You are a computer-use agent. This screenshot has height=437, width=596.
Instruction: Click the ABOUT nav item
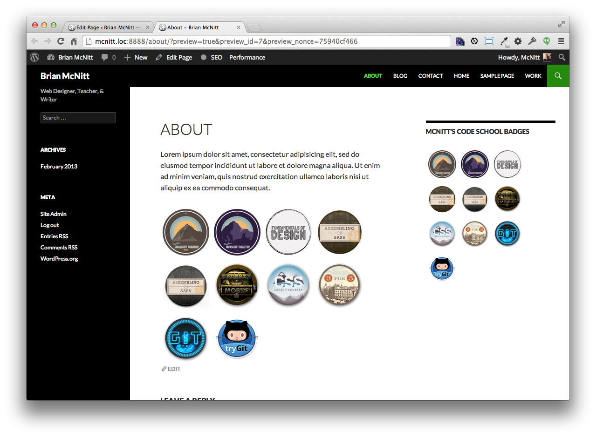373,76
